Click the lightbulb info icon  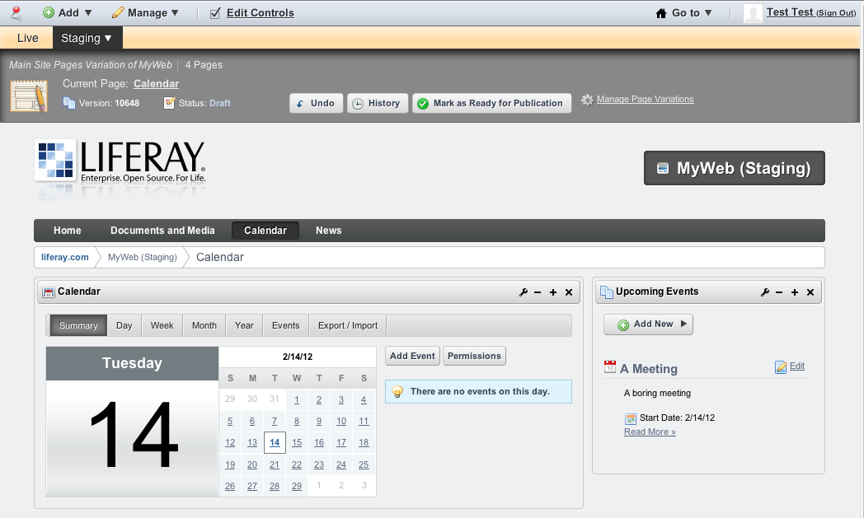coord(397,392)
